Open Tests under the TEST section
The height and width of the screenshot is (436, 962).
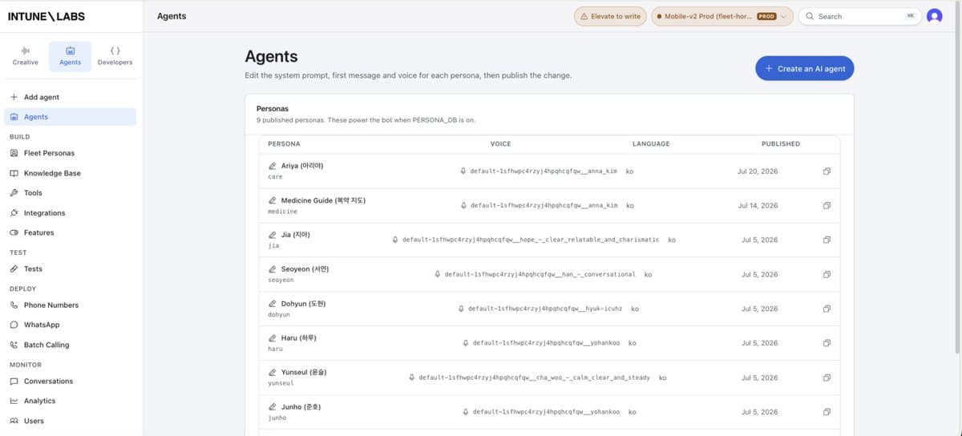tap(33, 269)
